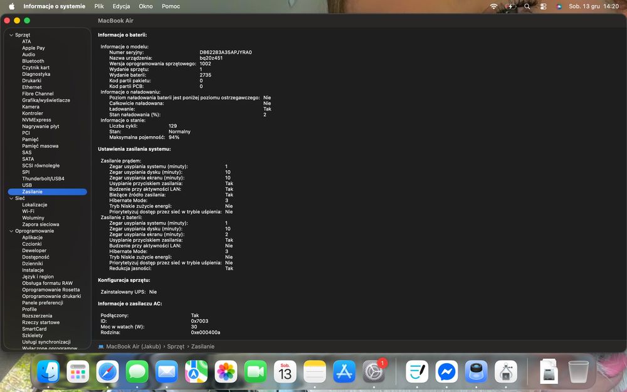Open the Trash in the dock
Image resolution: width=627 pixels, height=392 pixels.
(x=578, y=371)
